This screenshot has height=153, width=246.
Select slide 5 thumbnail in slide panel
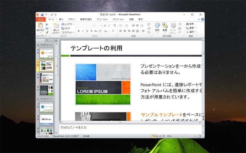coord(47,78)
